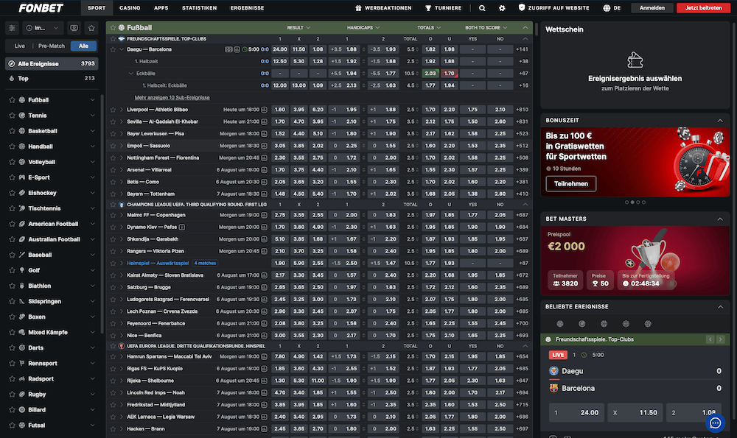Open statistics icon for Liverpool — Athletic Bilbao

click(x=264, y=110)
